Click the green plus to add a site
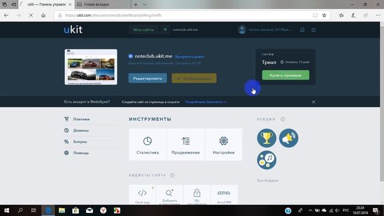The image size is (384, 216). pos(165,29)
